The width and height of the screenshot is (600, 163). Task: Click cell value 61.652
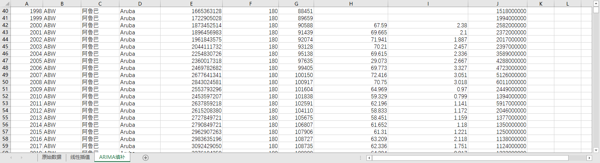(x=351, y=125)
